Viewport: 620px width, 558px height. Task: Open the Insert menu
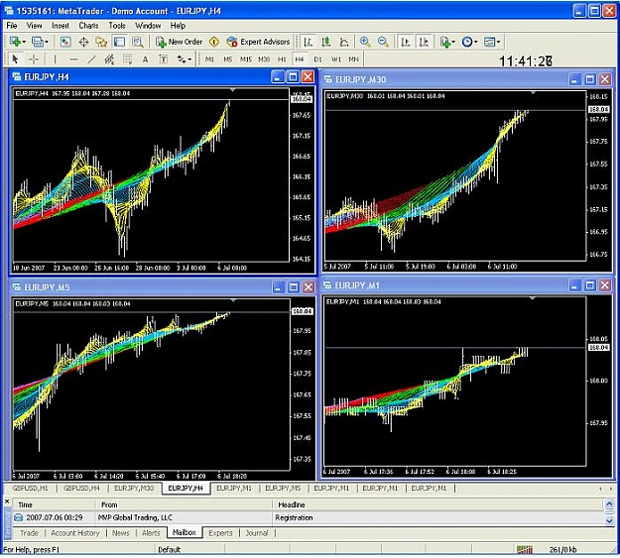(x=61, y=26)
